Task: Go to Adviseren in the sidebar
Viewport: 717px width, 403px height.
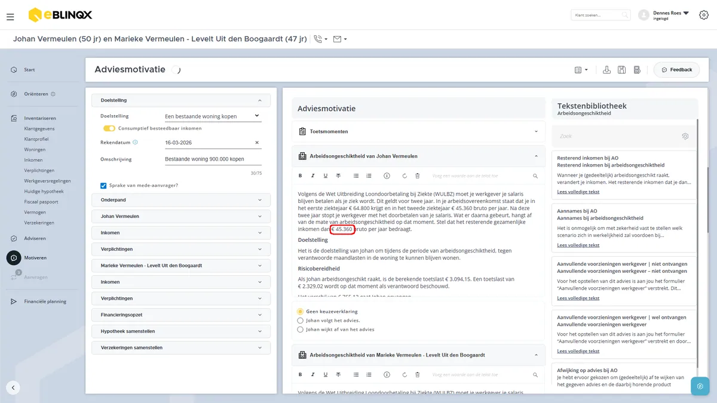Action: point(35,238)
